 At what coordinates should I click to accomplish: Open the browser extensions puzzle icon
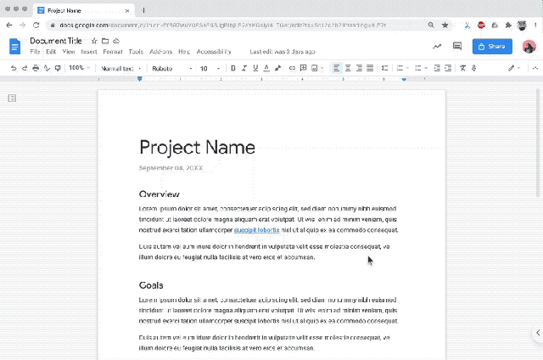coord(508,25)
